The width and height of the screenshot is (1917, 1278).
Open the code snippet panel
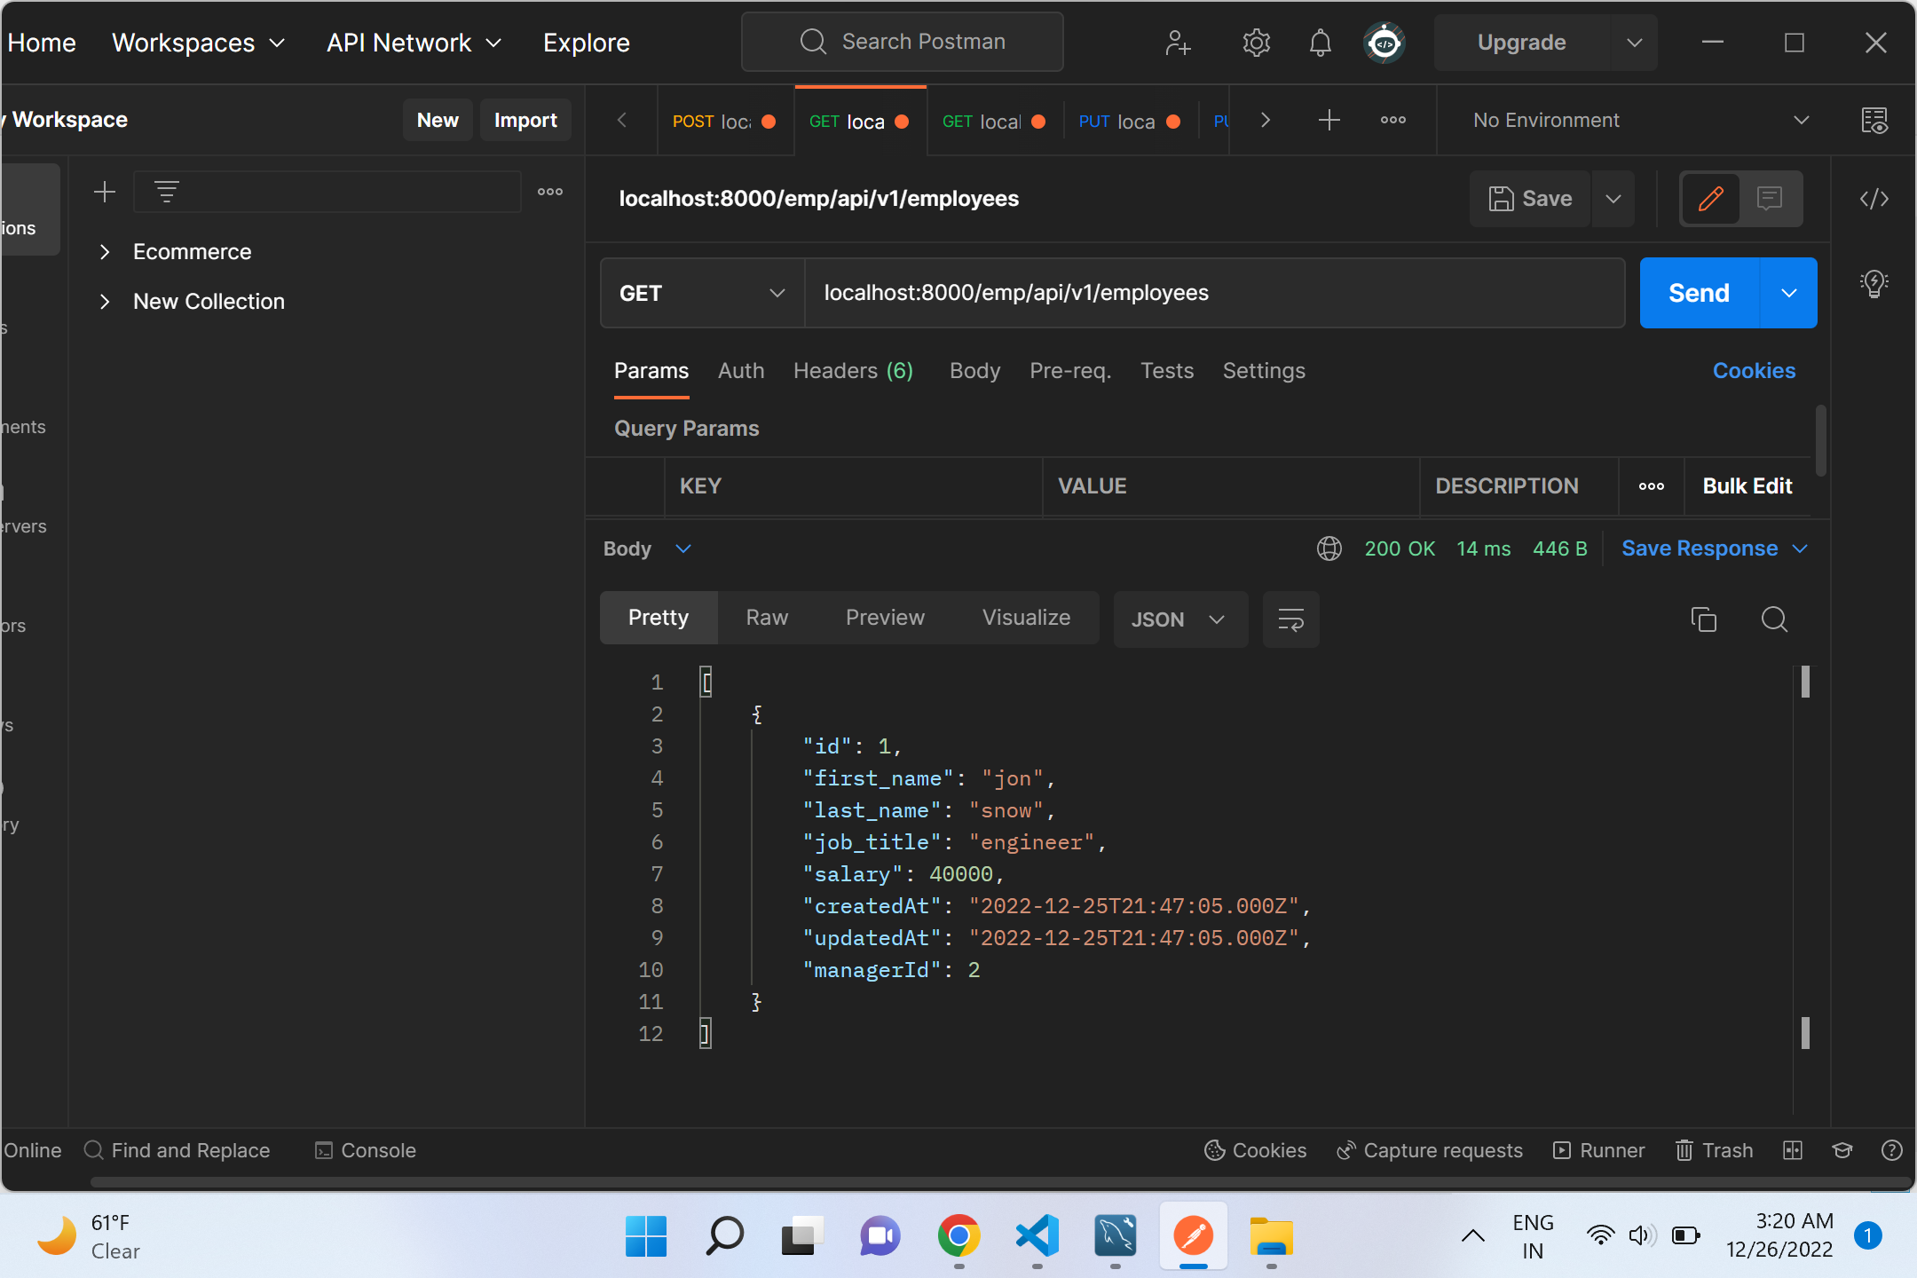click(1874, 199)
